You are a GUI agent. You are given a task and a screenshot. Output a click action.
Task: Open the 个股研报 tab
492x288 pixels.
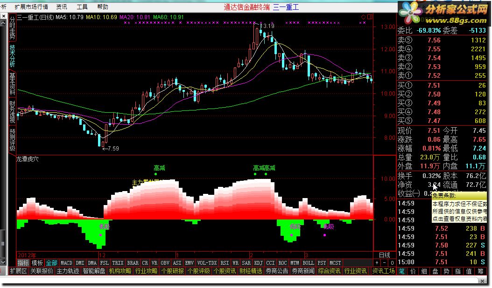pyautogui.click(x=172, y=271)
